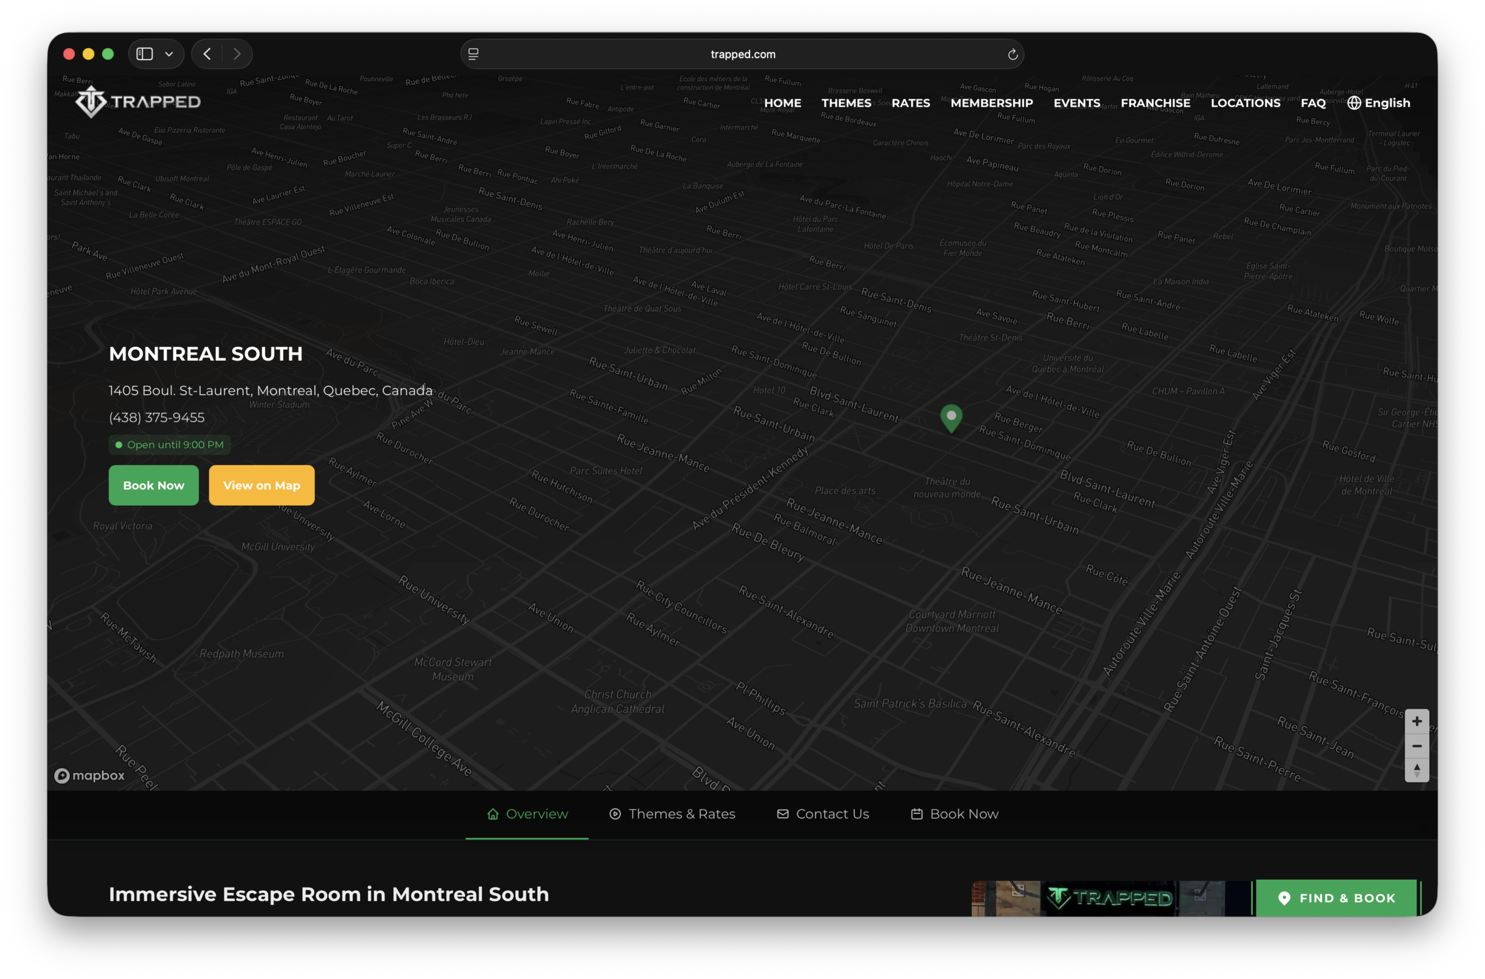
Task: Switch to the Contact Us tab
Action: (823, 814)
